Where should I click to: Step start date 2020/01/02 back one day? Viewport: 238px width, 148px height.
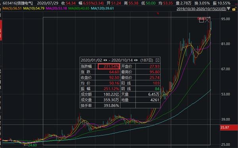pos(104,60)
